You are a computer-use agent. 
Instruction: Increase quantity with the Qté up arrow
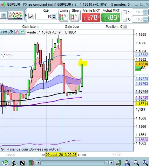pos(54,15)
